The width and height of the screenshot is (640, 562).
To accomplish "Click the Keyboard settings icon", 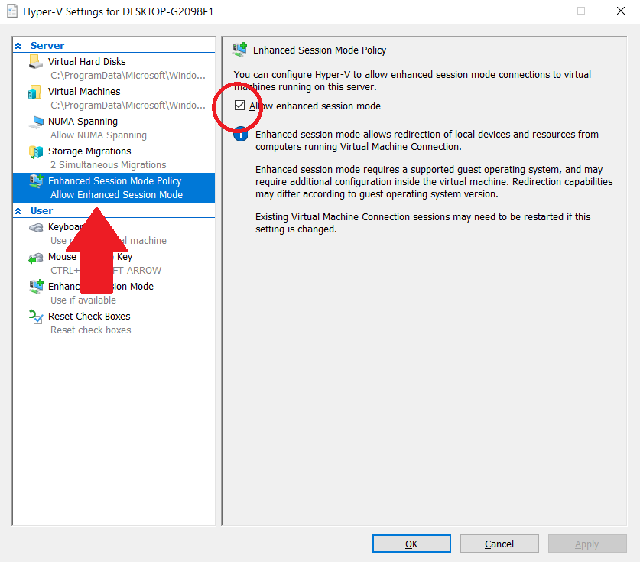I will point(36,227).
